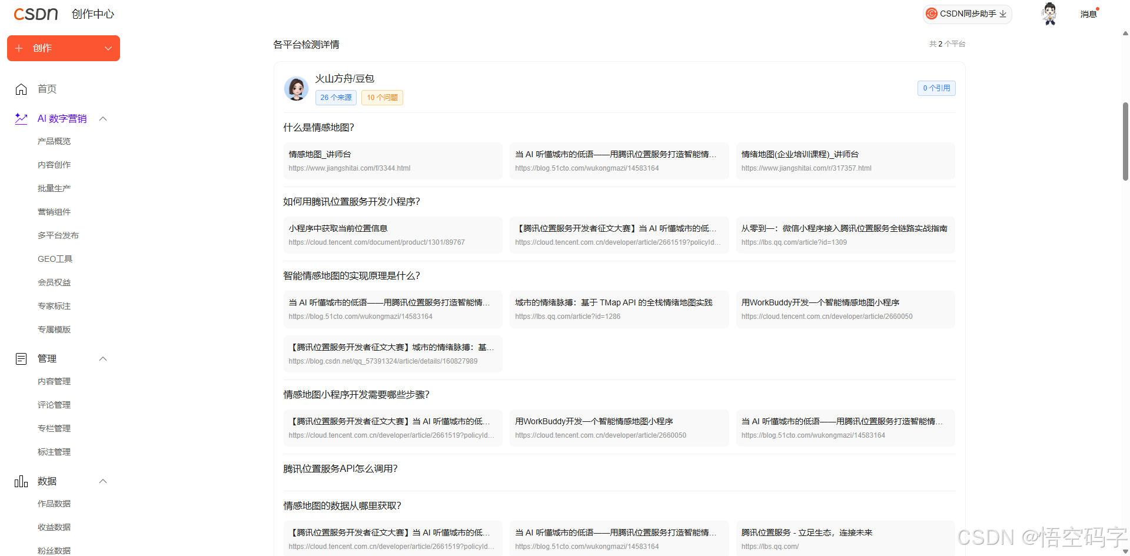Click question 什么是情感地图?
Viewport: 1130px width, 556px height.
pos(318,128)
